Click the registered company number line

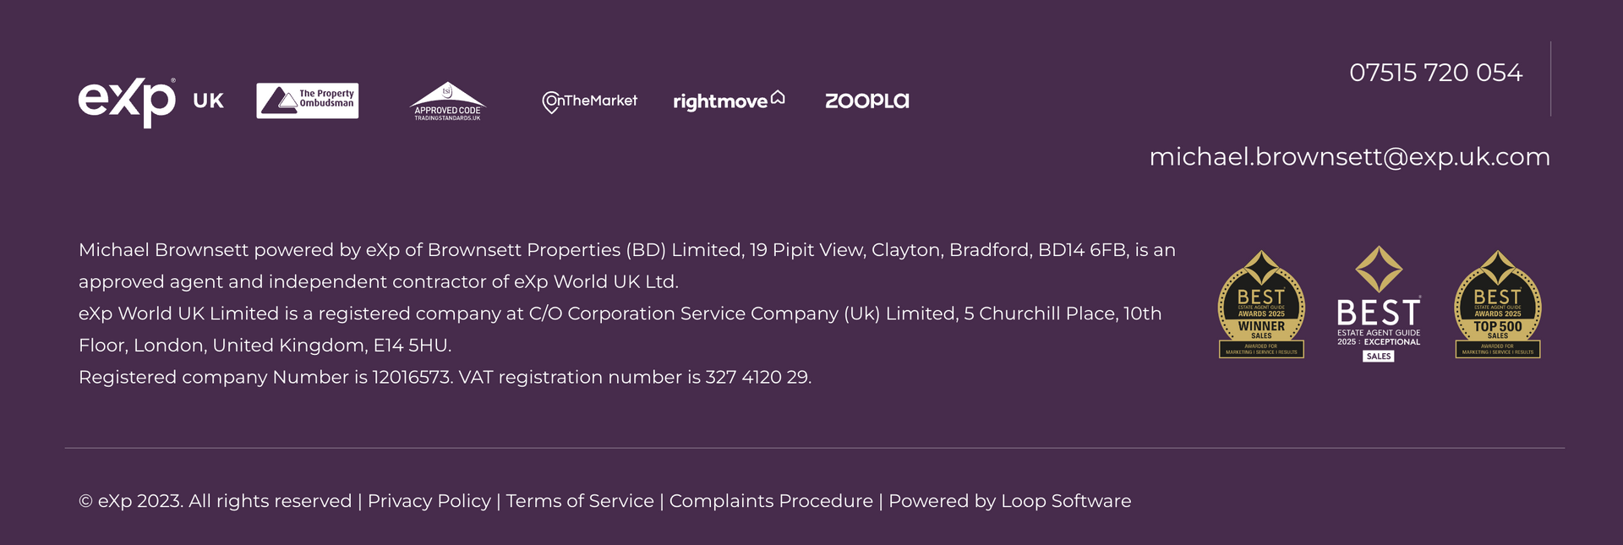click(445, 377)
